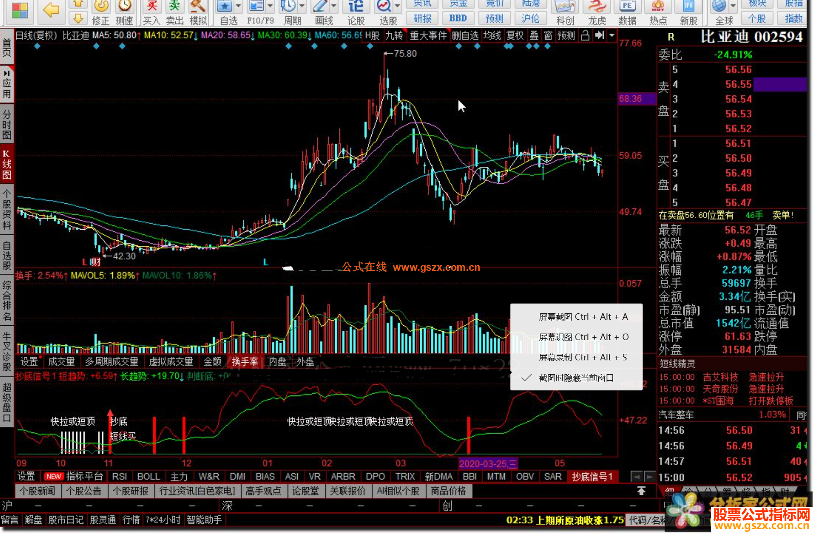816x535 pixels.
Task: Open the K线图 side tab
Action: click(6, 164)
